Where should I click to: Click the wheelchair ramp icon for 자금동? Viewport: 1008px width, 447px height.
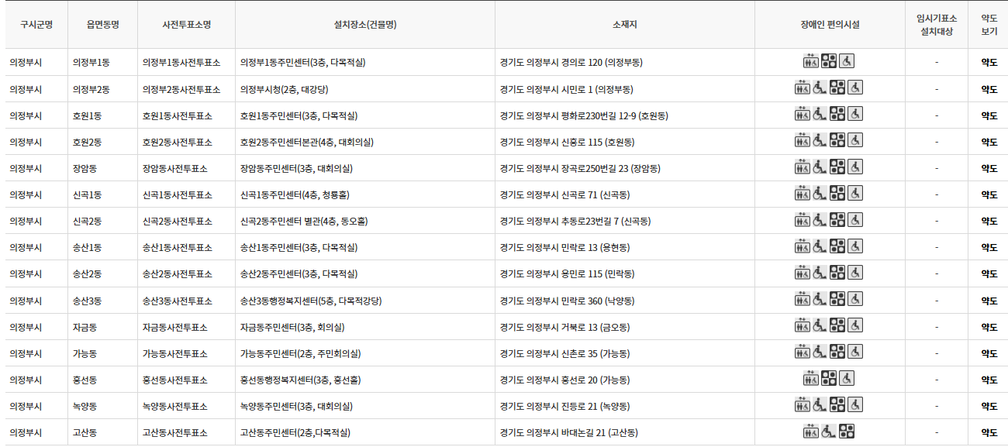tap(820, 326)
